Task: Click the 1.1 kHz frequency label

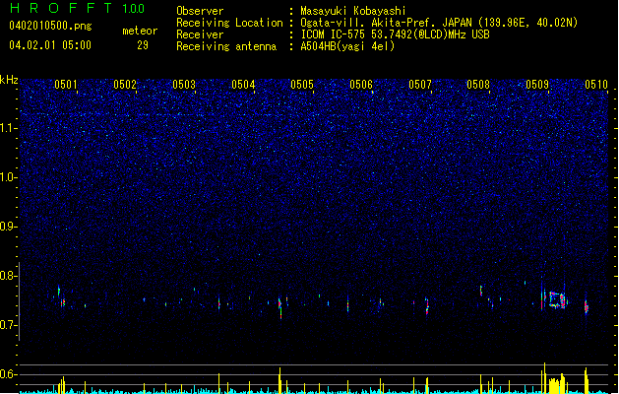Action: pos(9,128)
